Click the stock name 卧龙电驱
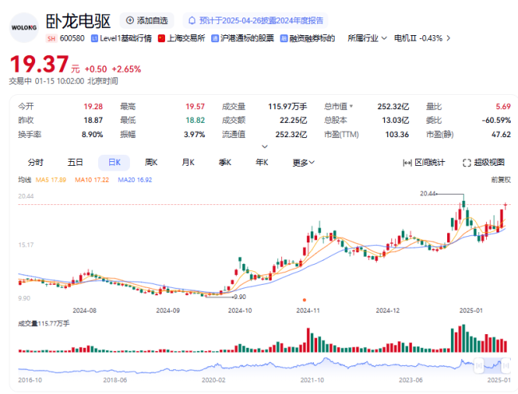518x394 pixels. click(x=78, y=22)
